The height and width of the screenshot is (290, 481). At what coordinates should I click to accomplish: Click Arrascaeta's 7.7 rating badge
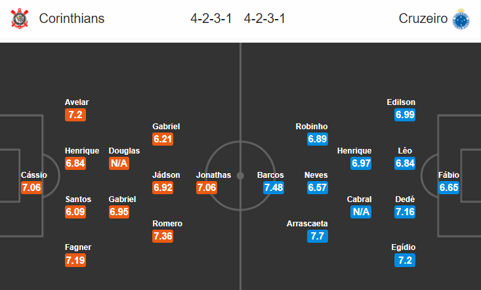coord(318,236)
